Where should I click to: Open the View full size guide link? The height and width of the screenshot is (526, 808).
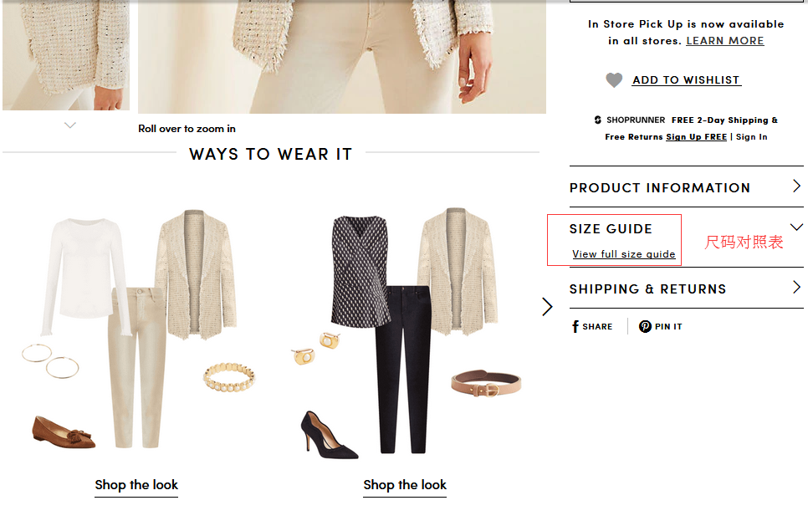[x=623, y=254]
